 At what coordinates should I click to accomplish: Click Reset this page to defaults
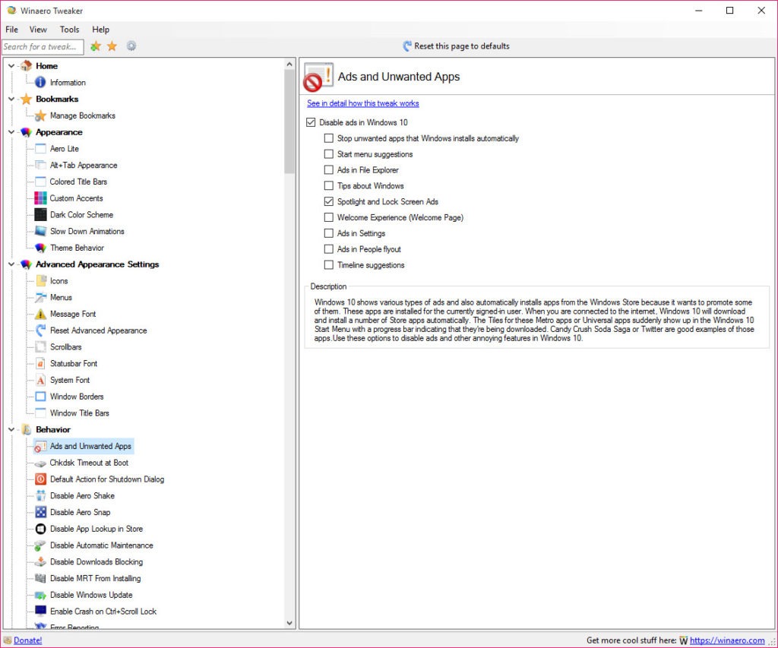pos(456,46)
